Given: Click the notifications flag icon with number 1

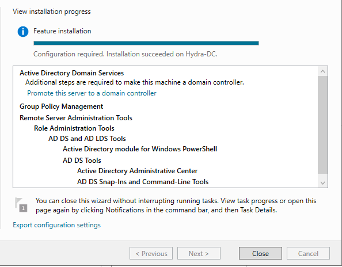Looking at the screenshot, I should click(x=21, y=205).
